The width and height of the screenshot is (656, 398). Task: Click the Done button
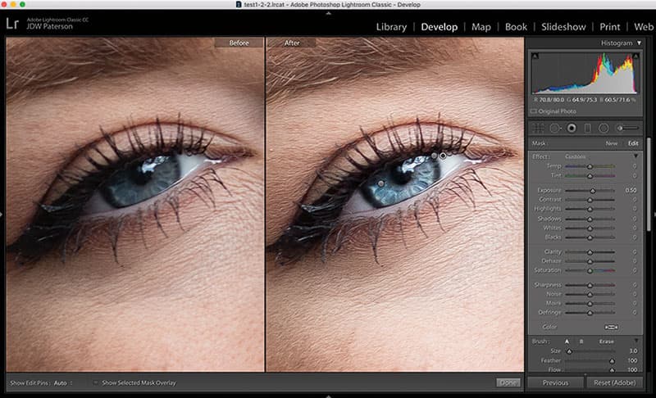pyautogui.click(x=508, y=382)
